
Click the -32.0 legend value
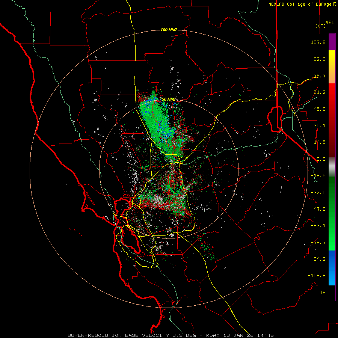point(318,193)
